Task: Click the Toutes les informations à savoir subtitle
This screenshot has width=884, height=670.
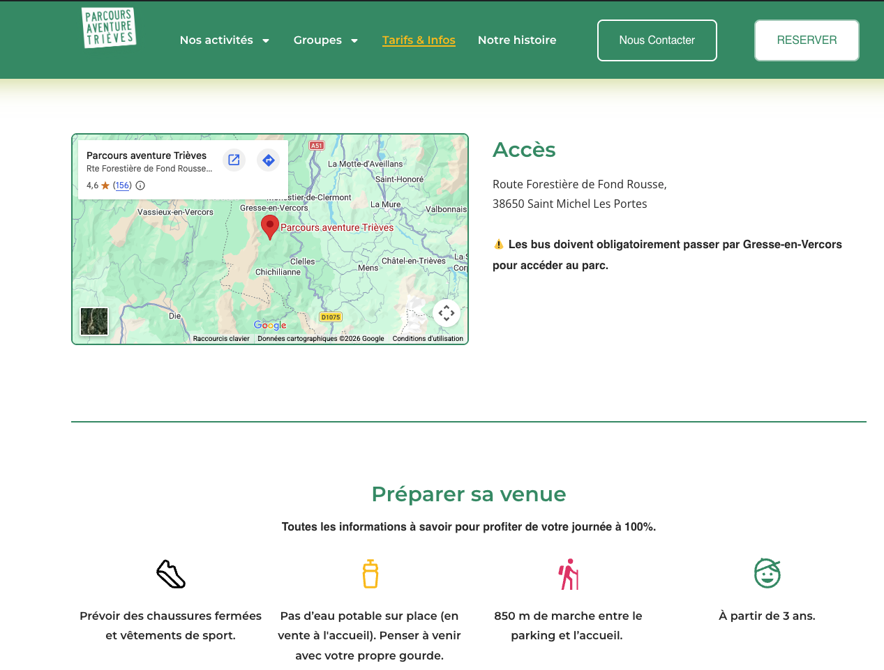Action: point(469,526)
